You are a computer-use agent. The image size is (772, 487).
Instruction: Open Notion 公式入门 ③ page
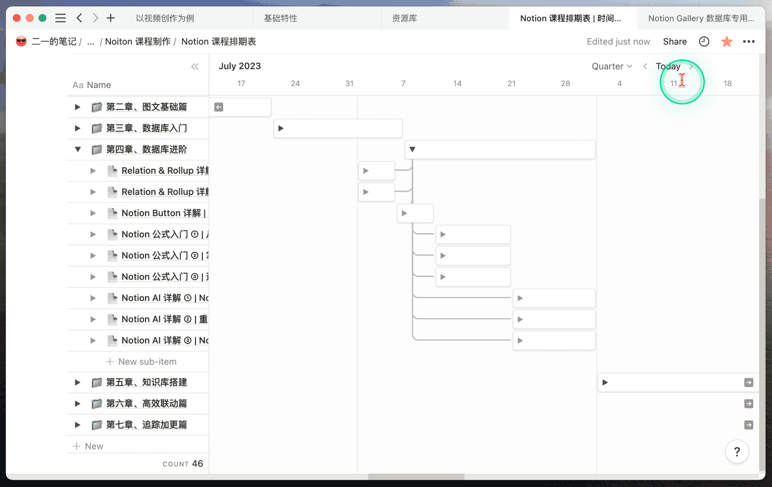[x=165, y=277]
